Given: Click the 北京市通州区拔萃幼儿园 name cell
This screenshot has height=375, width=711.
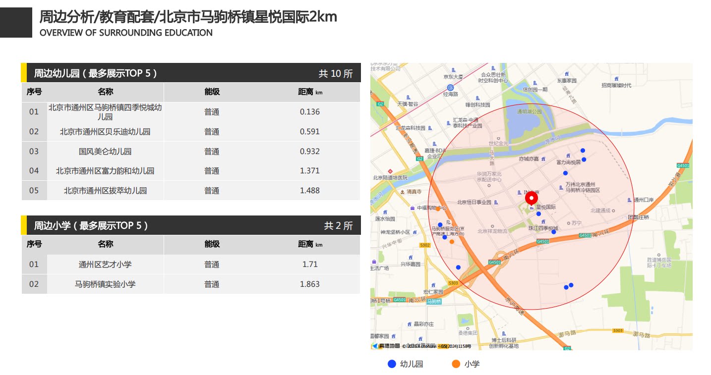Looking at the screenshot, I should pos(105,191).
